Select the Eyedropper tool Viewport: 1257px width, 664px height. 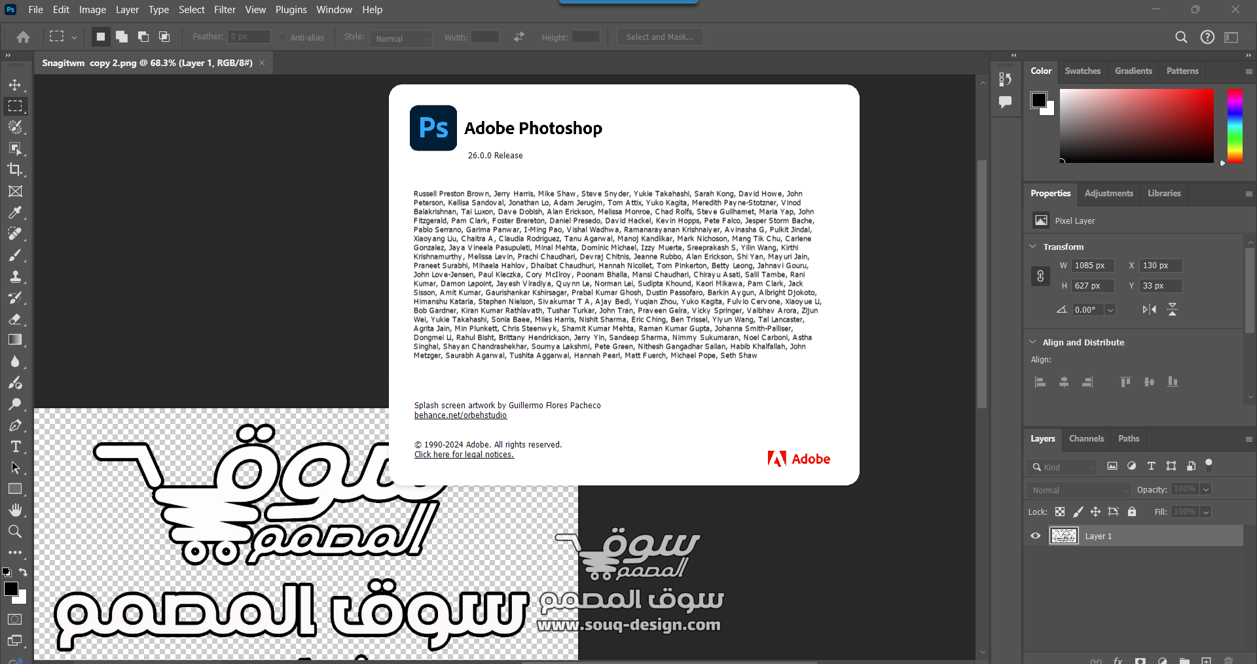[x=15, y=212]
